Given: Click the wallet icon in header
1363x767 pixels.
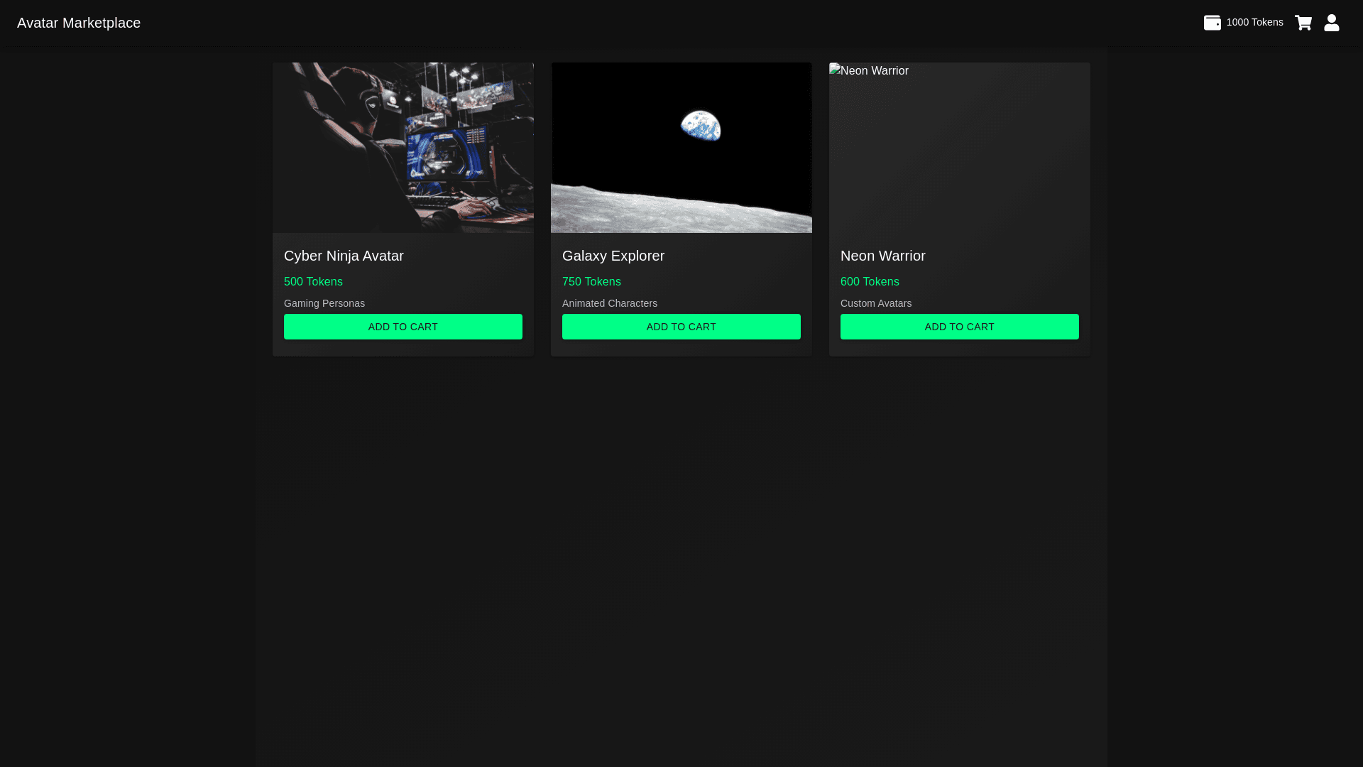Looking at the screenshot, I should click(x=1212, y=23).
